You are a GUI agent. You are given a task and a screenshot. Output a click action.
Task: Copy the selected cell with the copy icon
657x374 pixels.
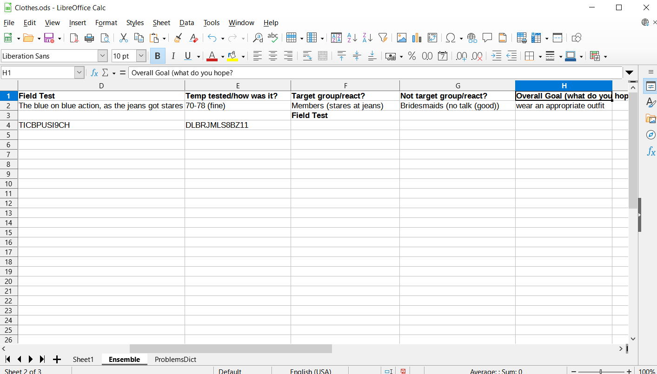click(139, 38)
